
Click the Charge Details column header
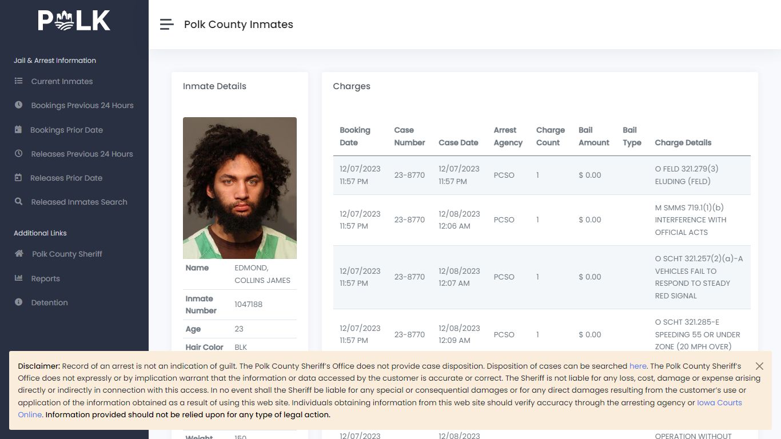683,142
